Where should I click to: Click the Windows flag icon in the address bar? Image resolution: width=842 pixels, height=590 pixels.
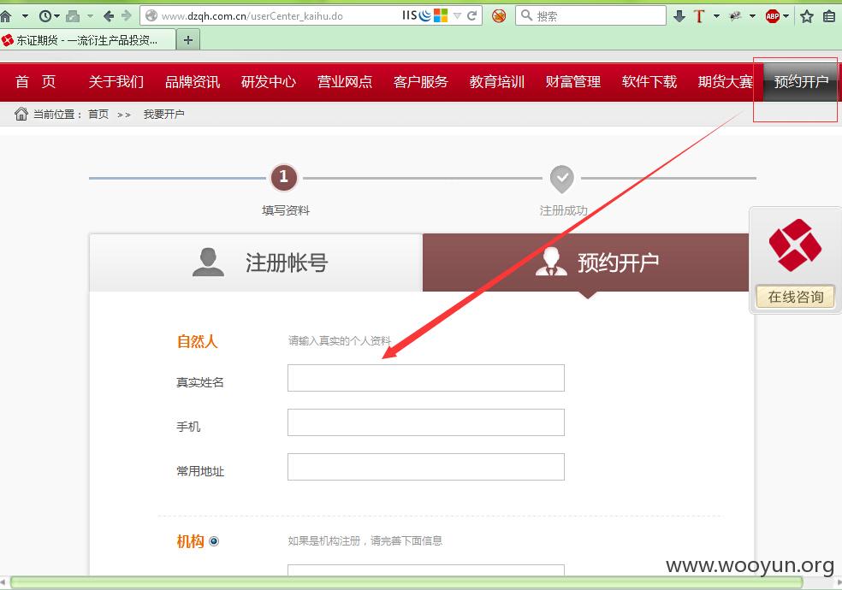coord(441,15)
